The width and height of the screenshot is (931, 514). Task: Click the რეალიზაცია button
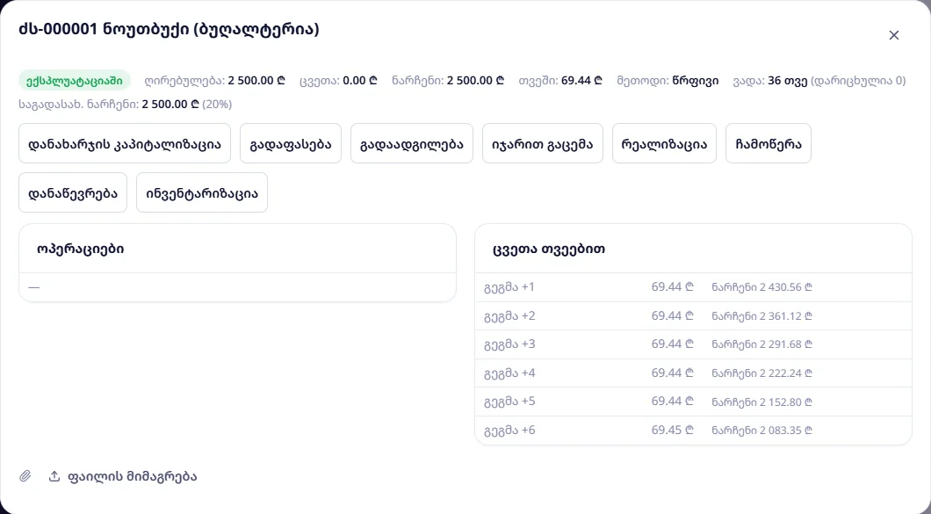pos(664,143)
